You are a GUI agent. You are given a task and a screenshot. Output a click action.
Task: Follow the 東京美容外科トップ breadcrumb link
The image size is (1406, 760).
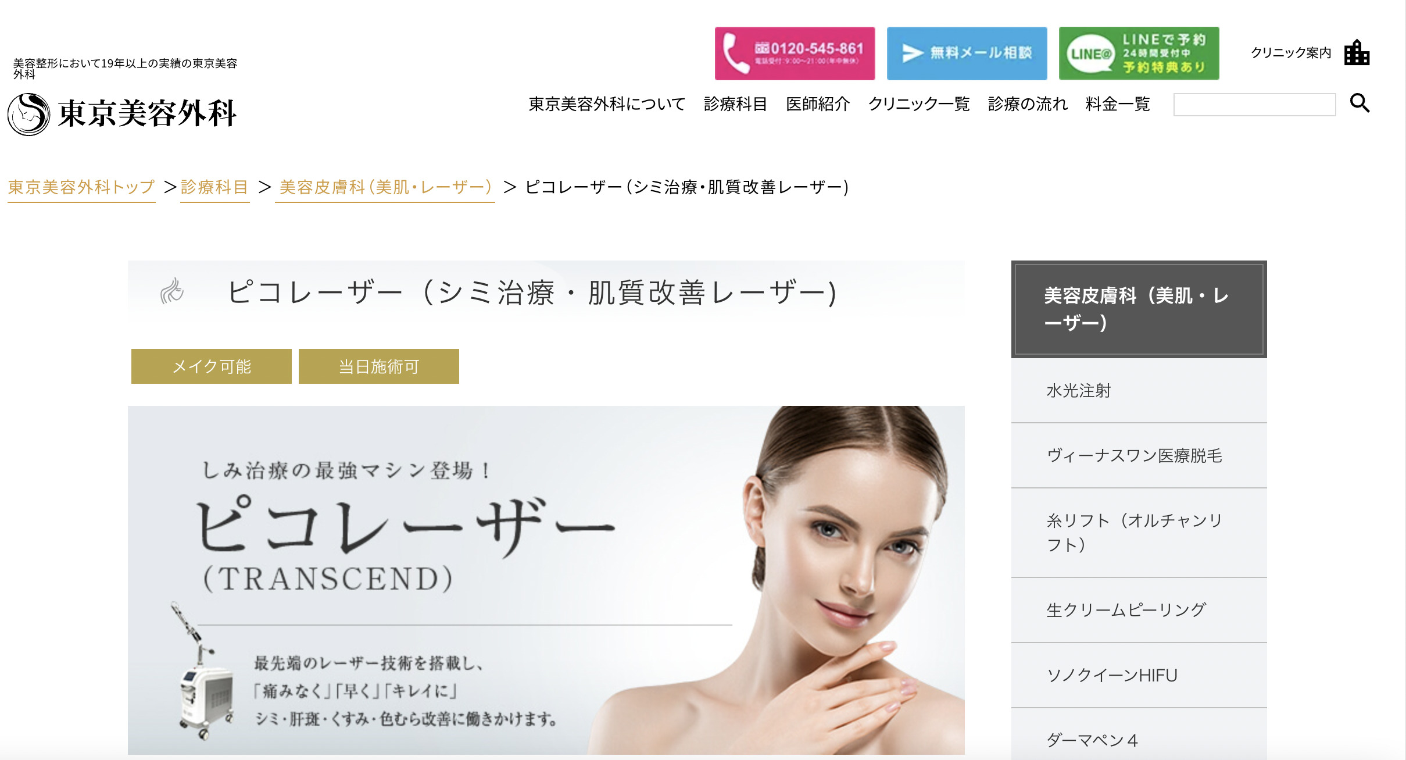point(81,187)
